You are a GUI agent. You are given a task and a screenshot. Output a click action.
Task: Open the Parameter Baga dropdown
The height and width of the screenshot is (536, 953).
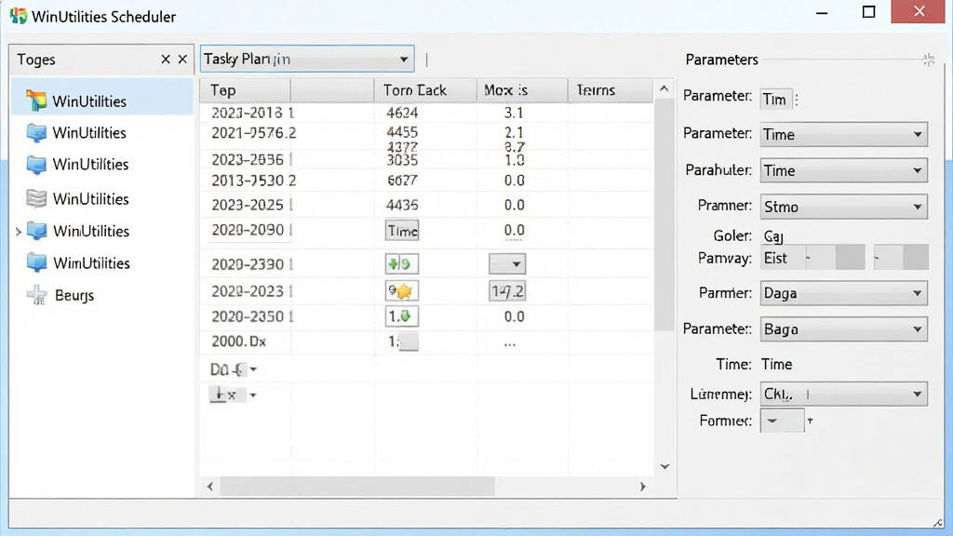click(x=843, y=328)
